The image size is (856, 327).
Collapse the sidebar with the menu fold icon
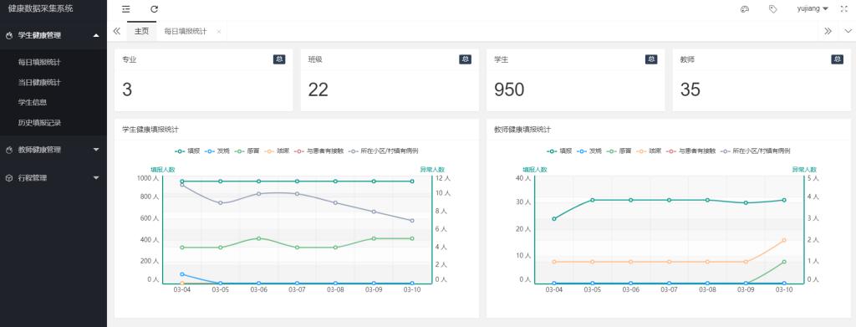pyautogui.click(x=126, y=9)
